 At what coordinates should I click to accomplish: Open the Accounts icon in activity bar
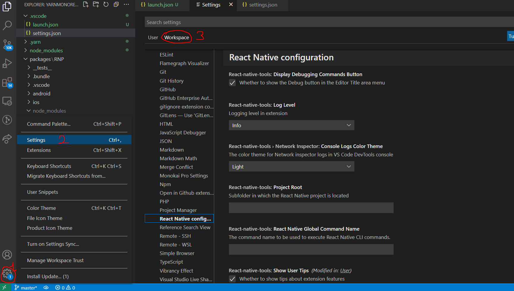[7, 255]
